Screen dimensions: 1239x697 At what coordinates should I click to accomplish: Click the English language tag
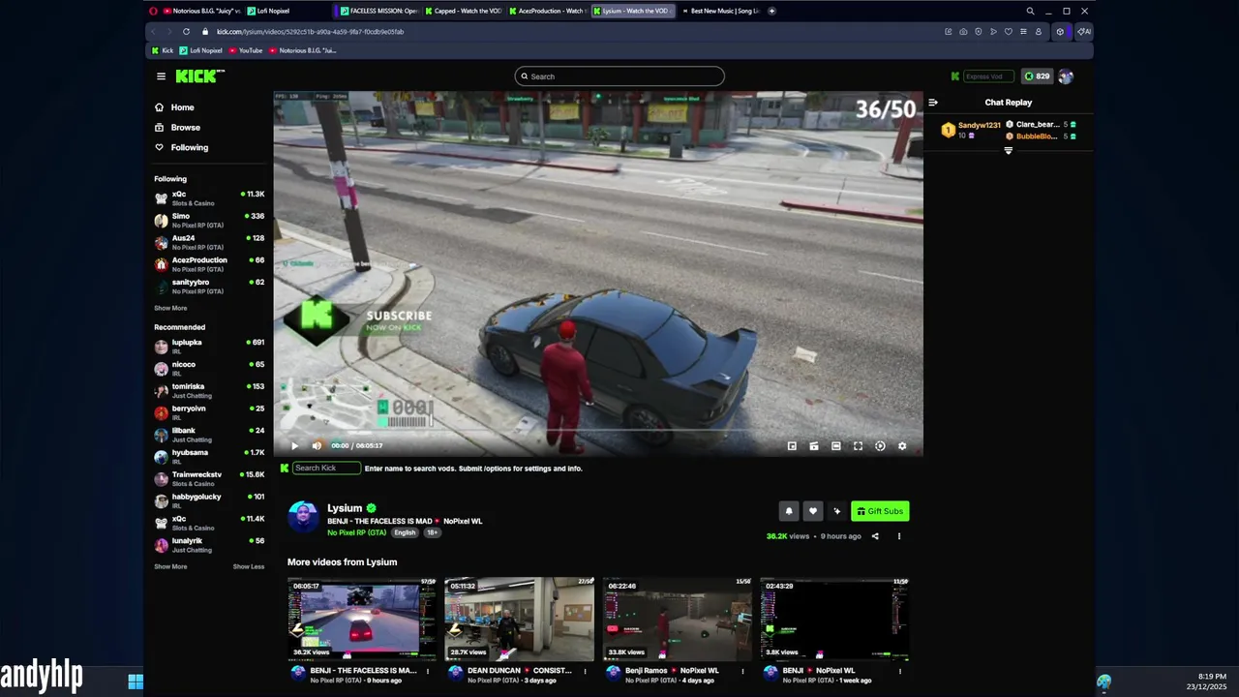click(x=405, y=532)
